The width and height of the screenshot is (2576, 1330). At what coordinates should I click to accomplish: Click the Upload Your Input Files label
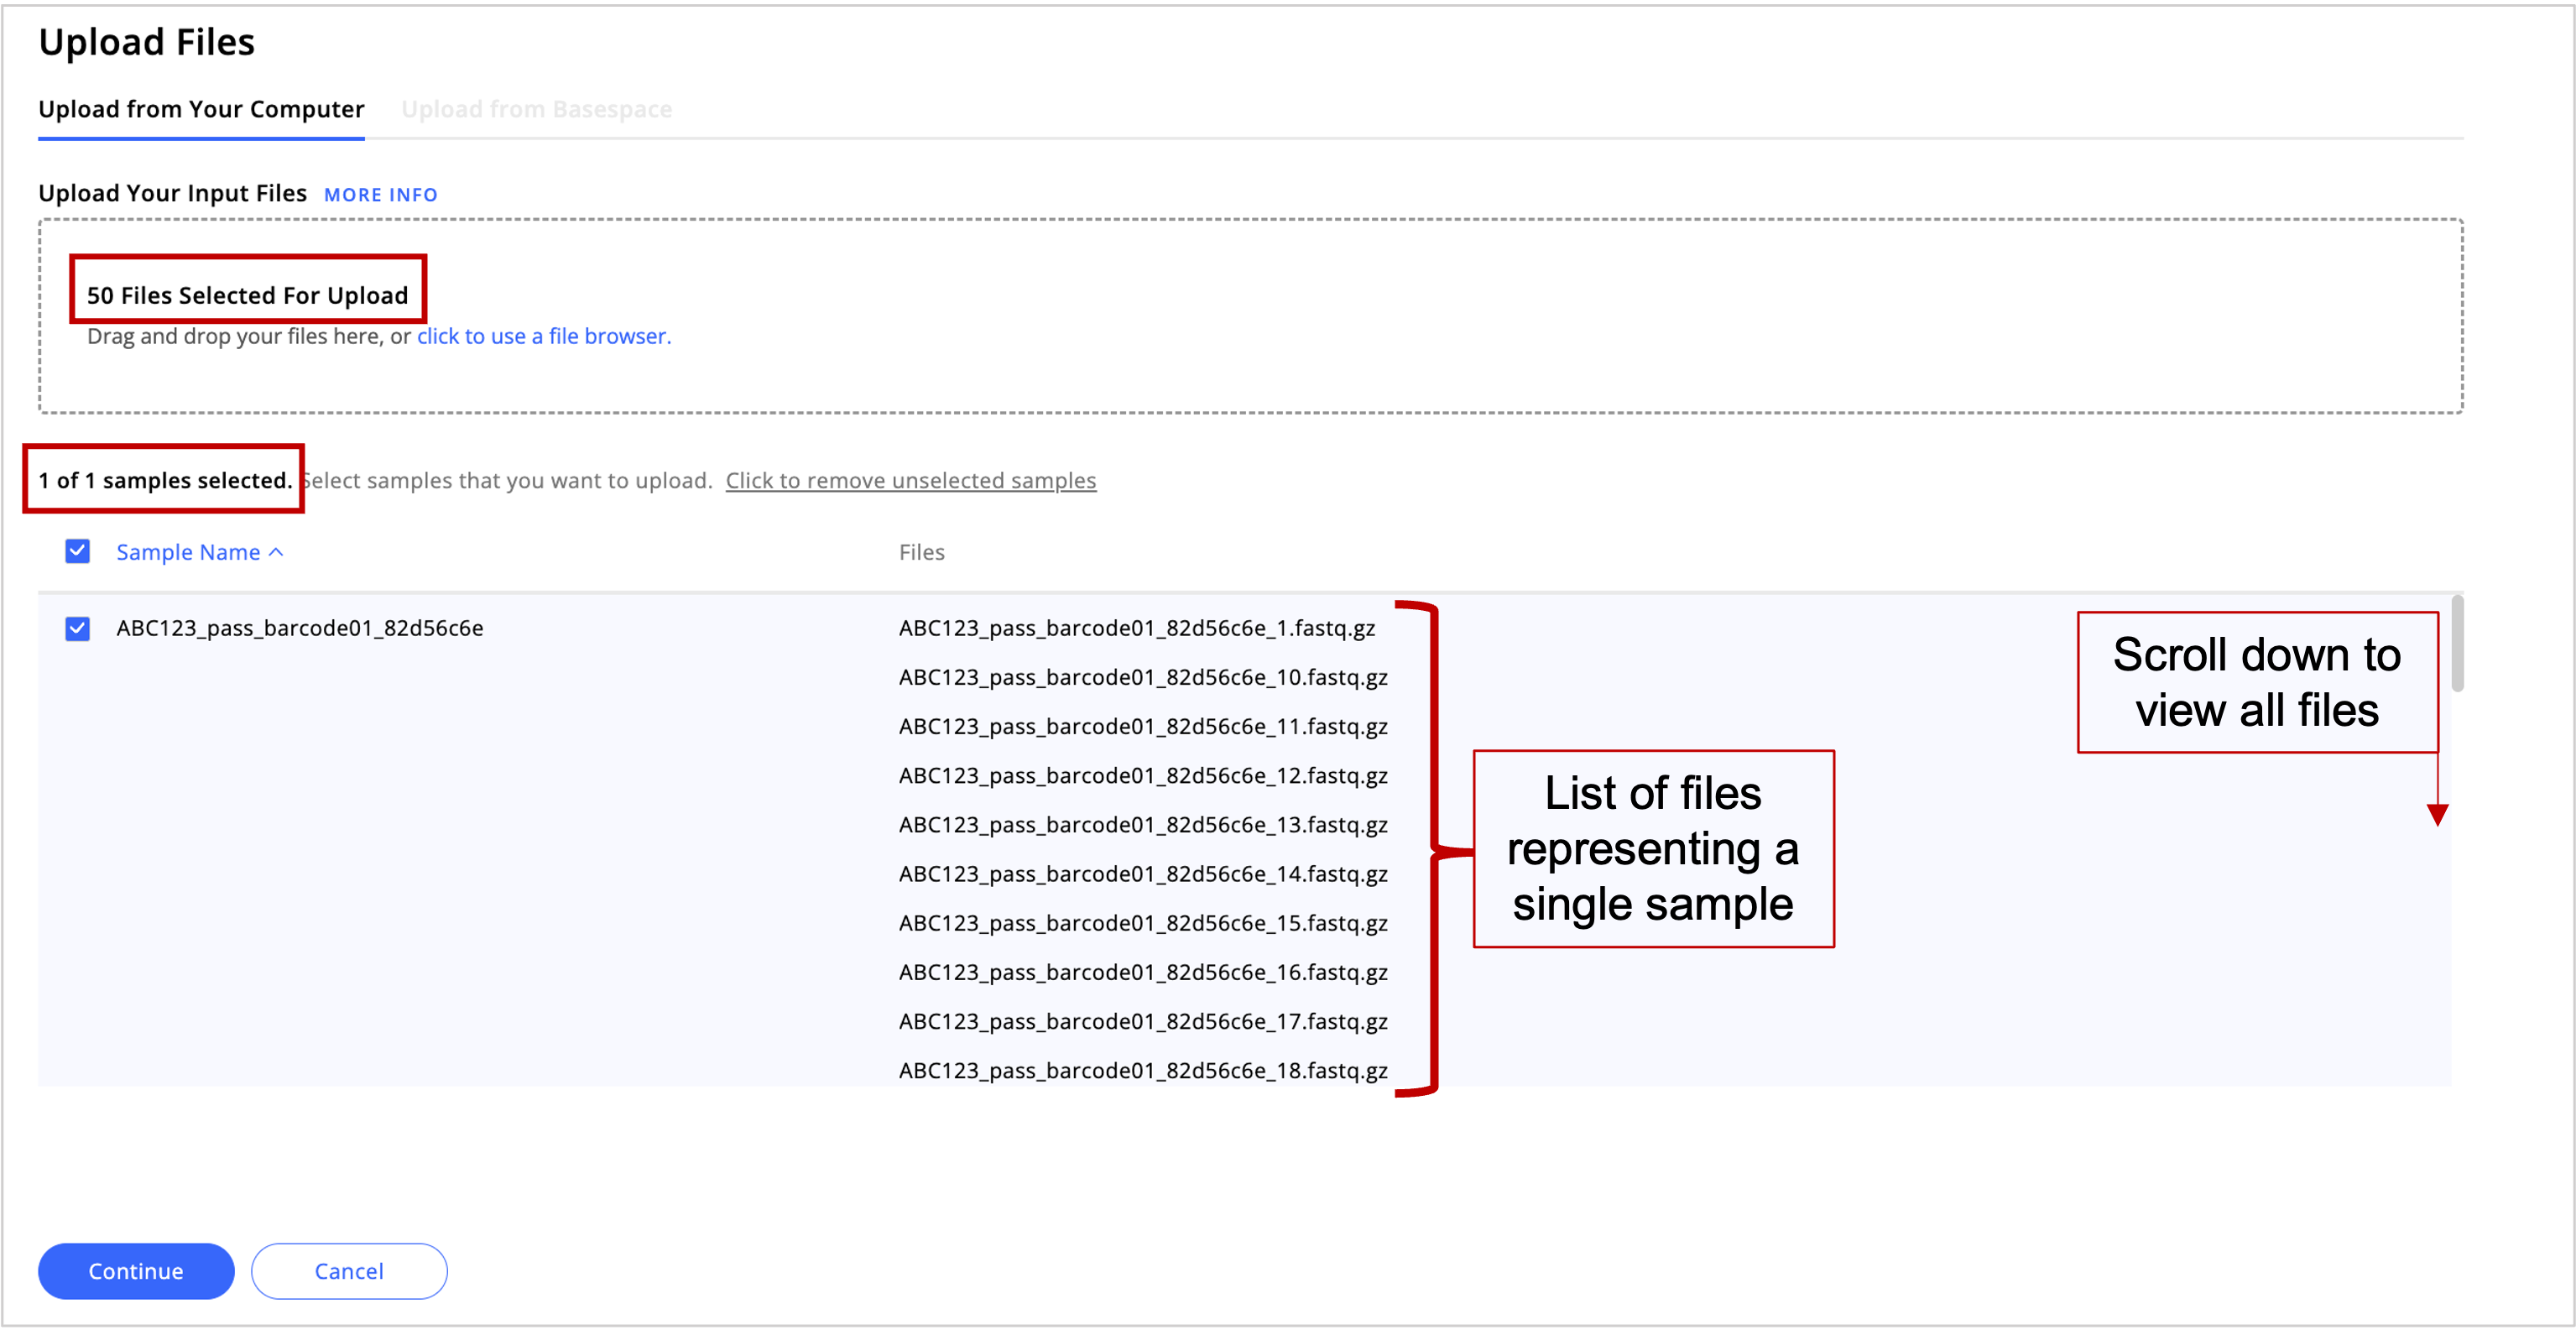click(x=172, y=193)
